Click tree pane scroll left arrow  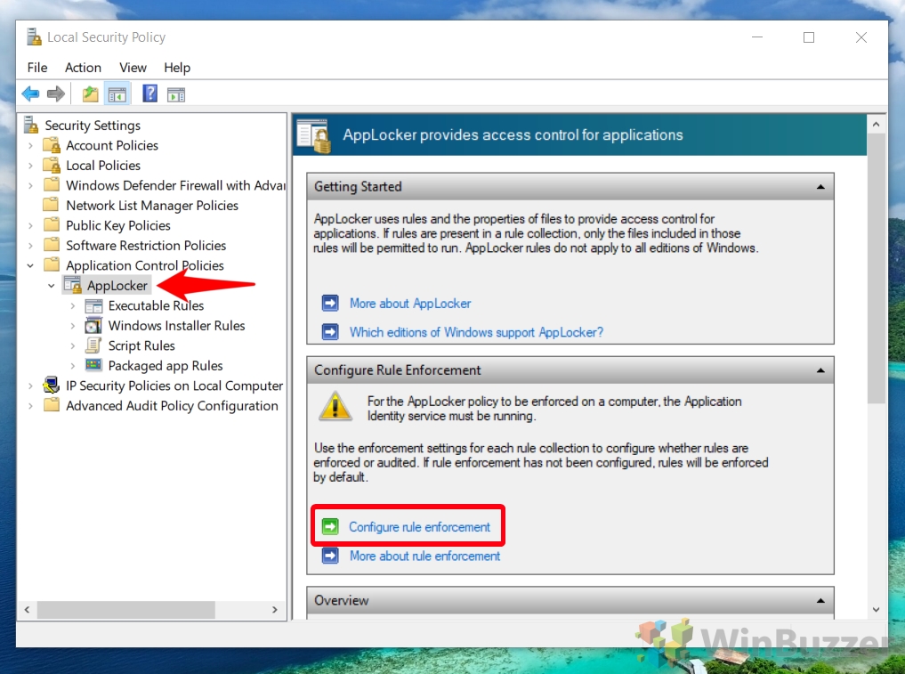pyautogui.click(x=27, y=609)
